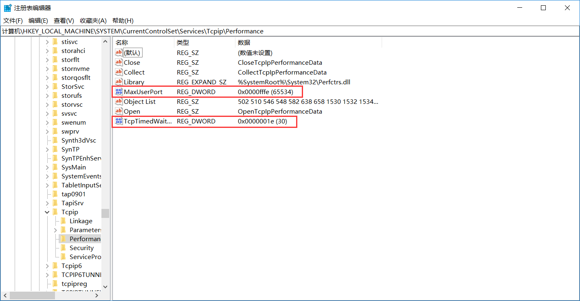Open the 帮助(H) menu

(123, 20)
